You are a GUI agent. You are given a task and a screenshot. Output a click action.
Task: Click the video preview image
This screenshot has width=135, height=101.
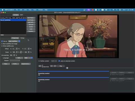tap(78, 36)
